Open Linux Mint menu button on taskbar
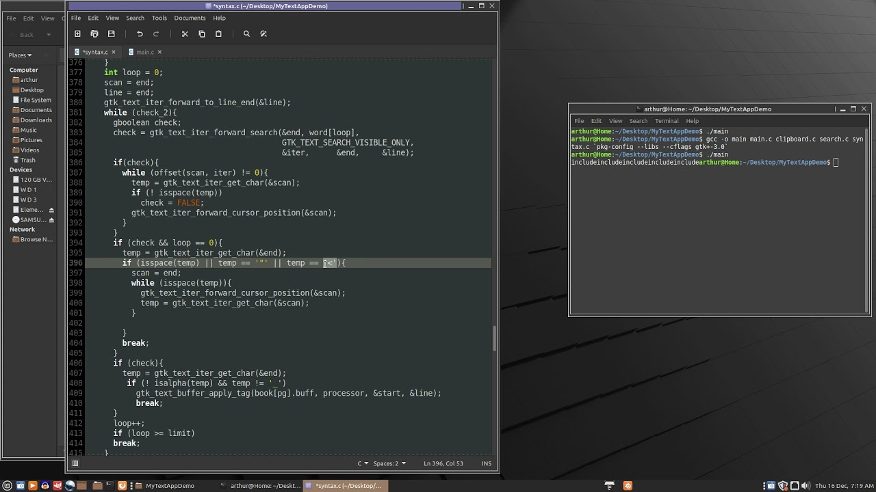This screenshot has width=876, height=492. [8, 486]
